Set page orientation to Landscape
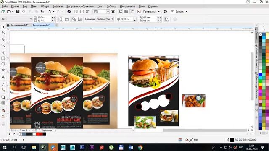 (x=66, y=19)
